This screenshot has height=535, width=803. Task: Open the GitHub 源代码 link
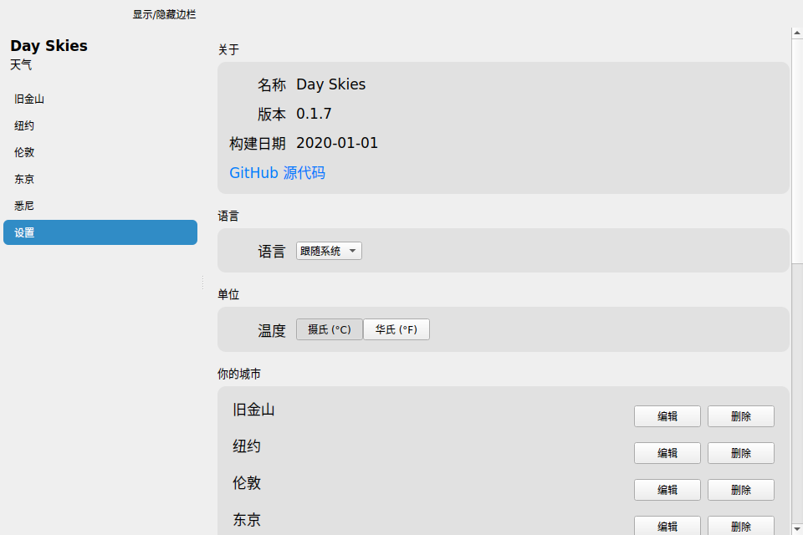tap(277, 173)
